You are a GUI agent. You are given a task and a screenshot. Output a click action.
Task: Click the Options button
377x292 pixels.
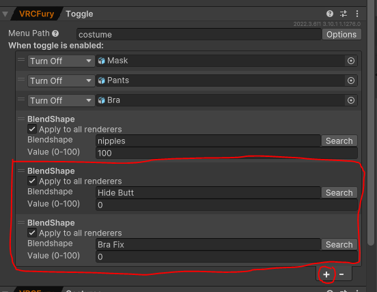[341, 34]
